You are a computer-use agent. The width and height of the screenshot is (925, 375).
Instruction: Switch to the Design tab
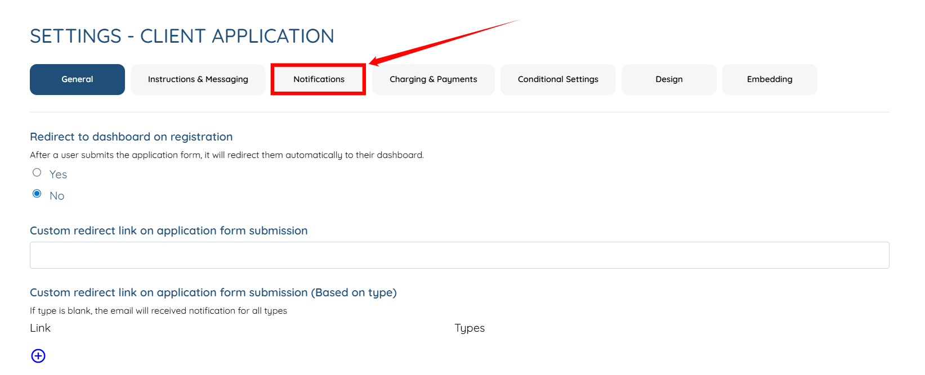(669, 79)
